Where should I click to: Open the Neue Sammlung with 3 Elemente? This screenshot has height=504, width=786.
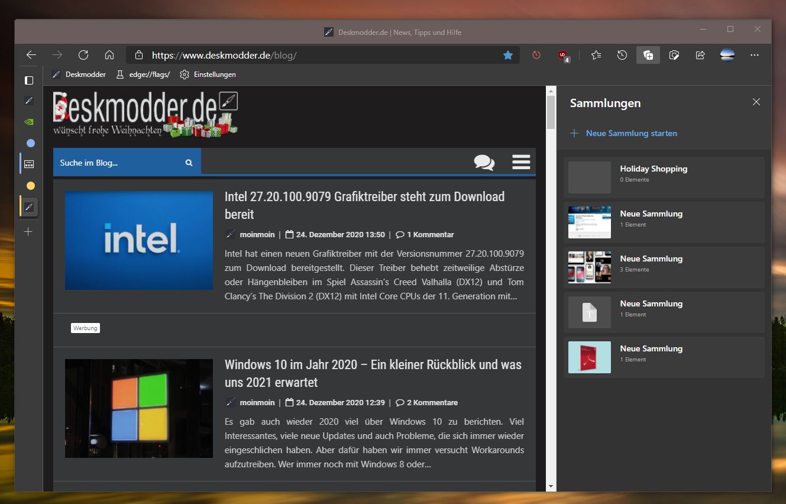(664, 267)
